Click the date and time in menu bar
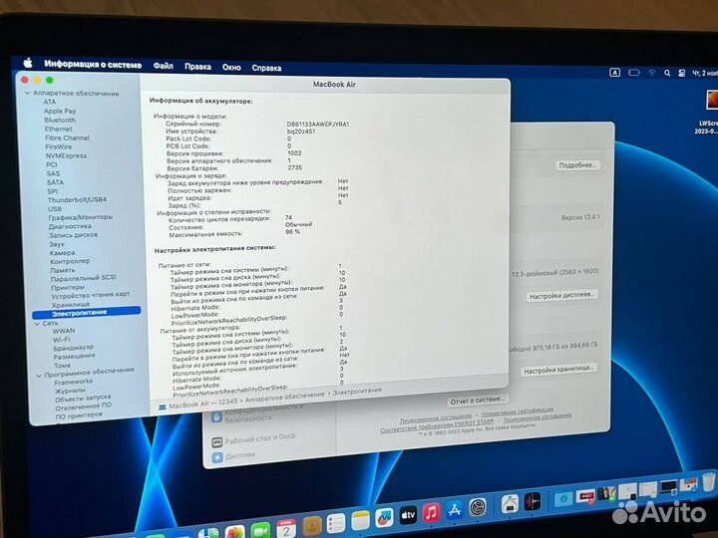 (x=704, y=73)
